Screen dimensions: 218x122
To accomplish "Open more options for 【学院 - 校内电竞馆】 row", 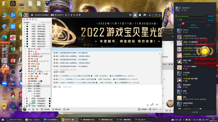I will [50, 31].
